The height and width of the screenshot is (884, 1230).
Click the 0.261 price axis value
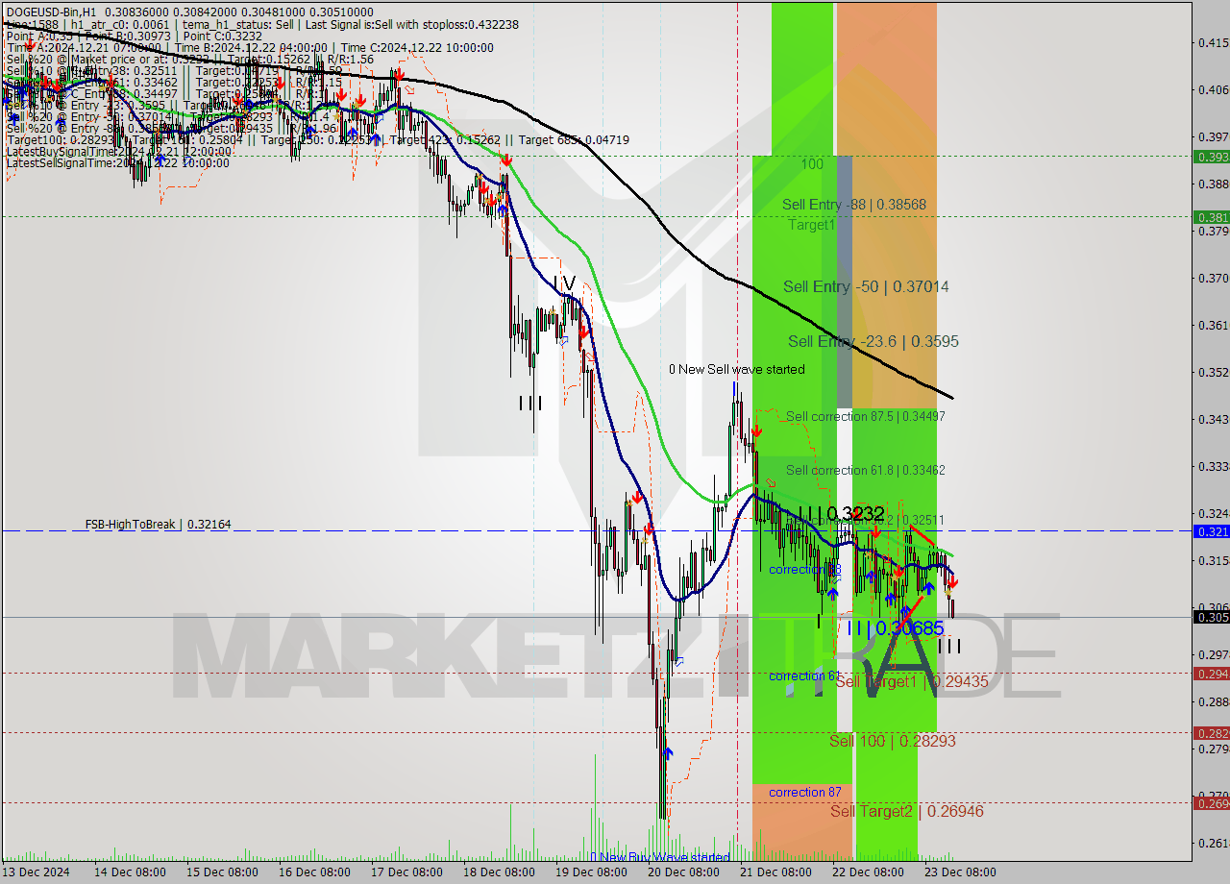(1214, 843)
